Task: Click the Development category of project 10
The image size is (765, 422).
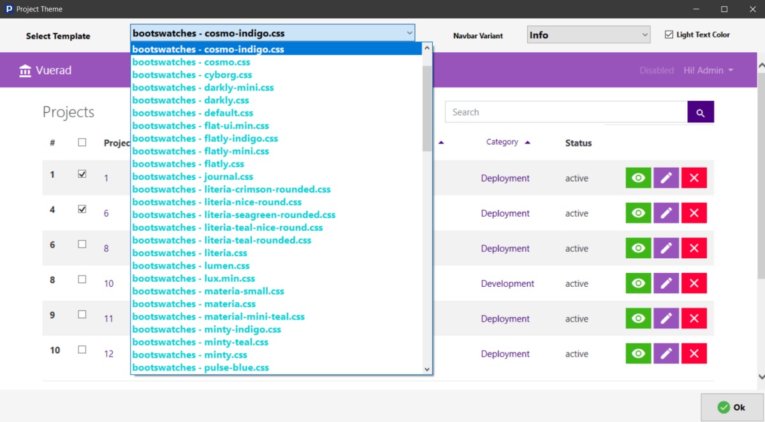Action: pos(507,283)
